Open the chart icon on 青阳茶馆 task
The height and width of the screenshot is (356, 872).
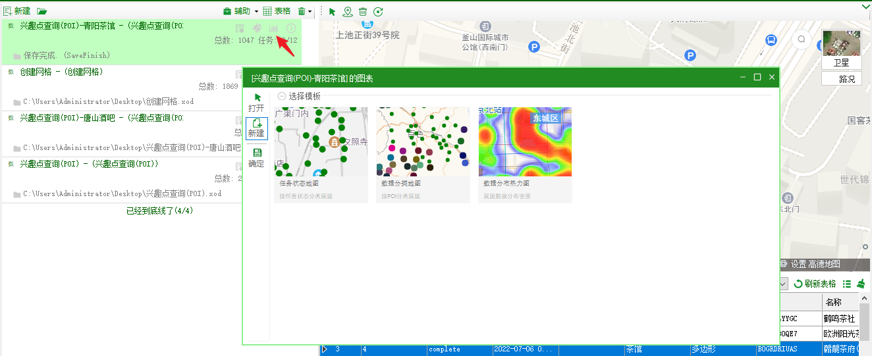(274, 28)
